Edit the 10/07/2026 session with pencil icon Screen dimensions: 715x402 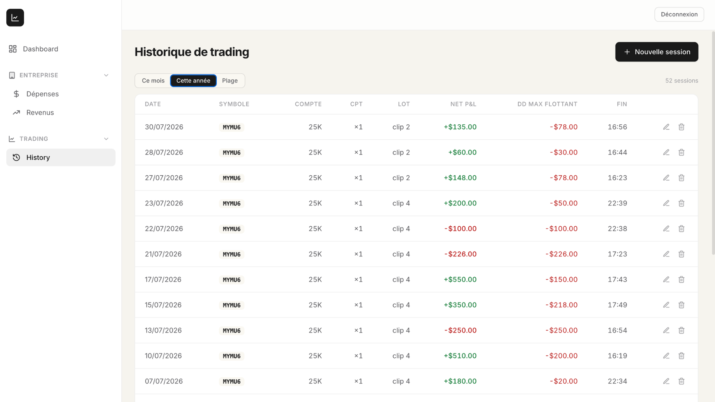pos(666,356)
